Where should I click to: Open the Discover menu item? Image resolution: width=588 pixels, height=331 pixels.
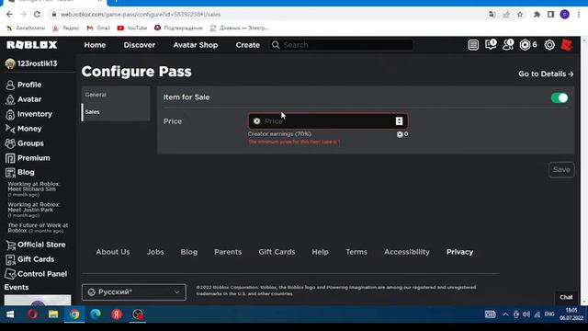(x=140, y=45)
